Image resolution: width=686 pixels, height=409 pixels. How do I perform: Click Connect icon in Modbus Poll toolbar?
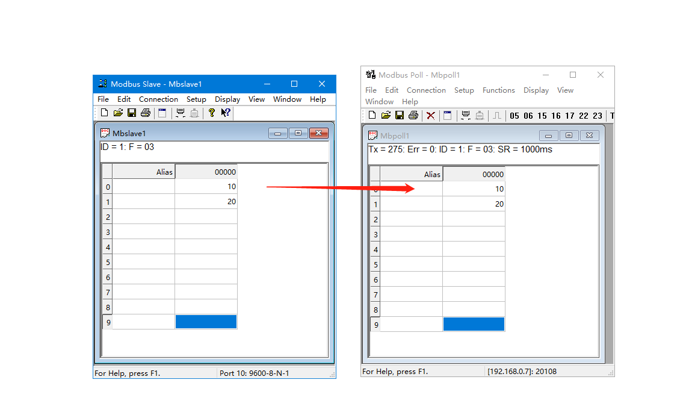coord(465,116)
